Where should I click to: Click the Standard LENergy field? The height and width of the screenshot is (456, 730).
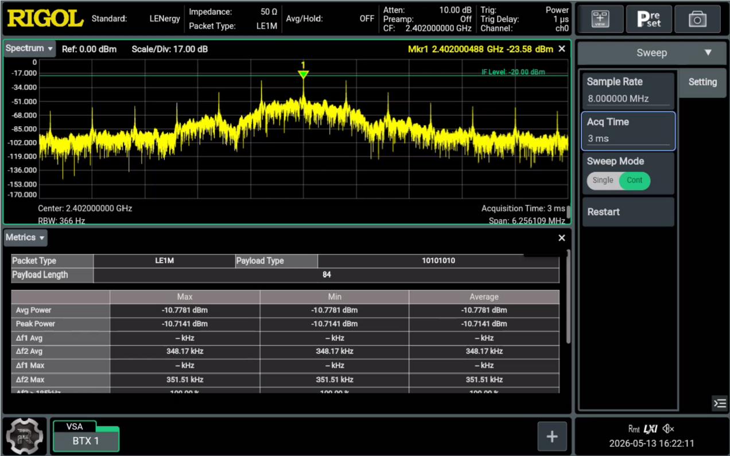tap(136, 19)
